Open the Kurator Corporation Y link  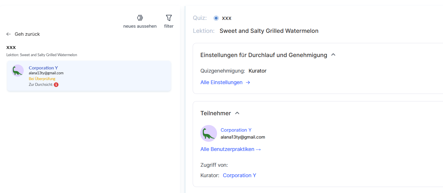tap(239, 175)
